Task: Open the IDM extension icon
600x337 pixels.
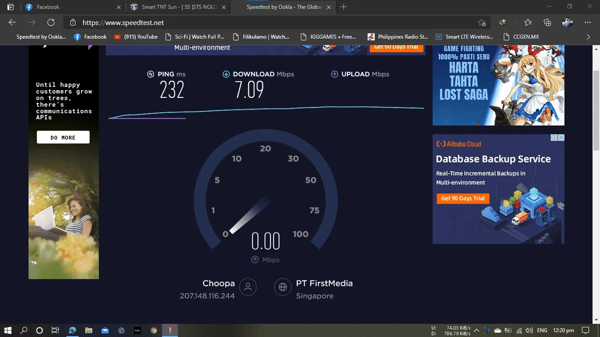Action: [x=503, y=22]
